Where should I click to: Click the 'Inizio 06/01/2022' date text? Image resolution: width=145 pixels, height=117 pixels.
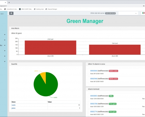(97, 114)
